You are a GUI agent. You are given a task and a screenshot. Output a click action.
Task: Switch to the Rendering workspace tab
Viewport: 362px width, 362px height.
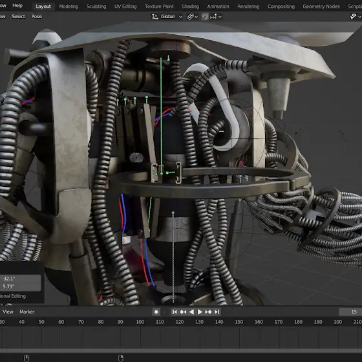[248, 6]
